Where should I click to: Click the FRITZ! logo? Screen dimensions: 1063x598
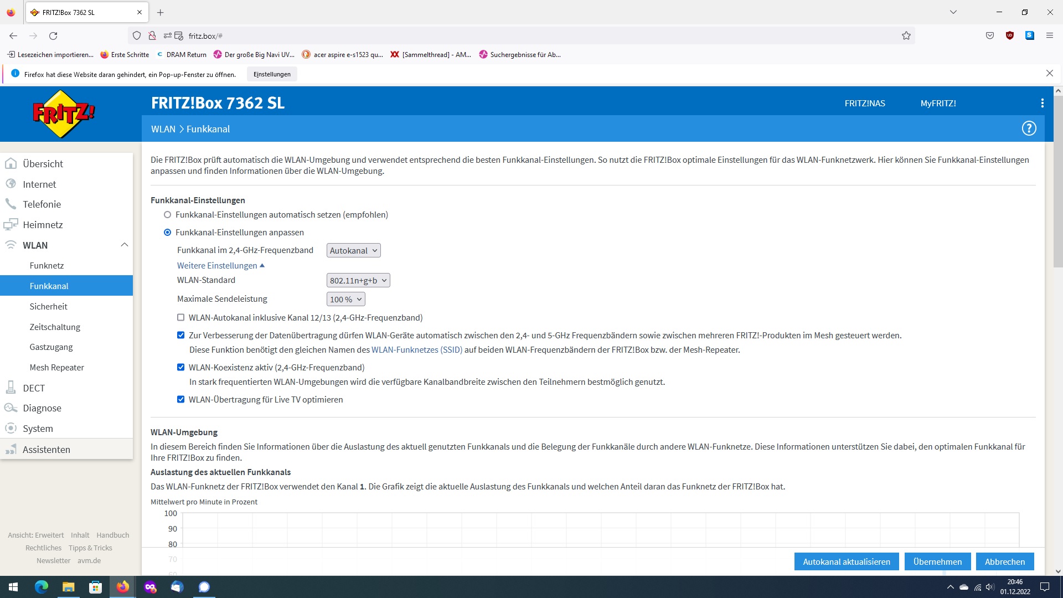click(x=64, y=114)
